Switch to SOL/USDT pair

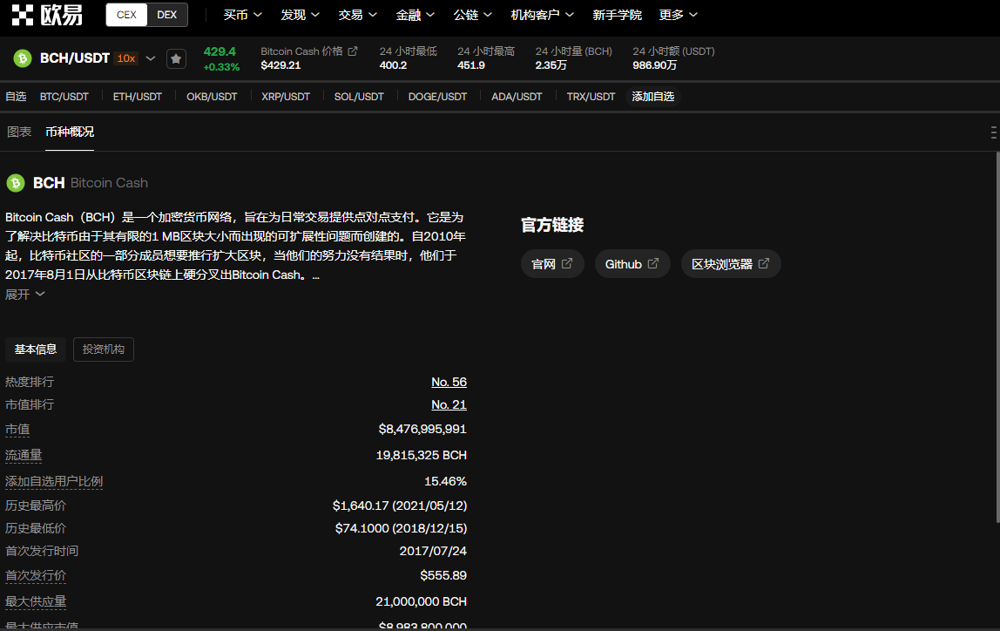click(359, 97)
